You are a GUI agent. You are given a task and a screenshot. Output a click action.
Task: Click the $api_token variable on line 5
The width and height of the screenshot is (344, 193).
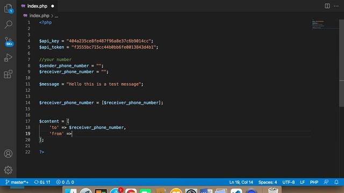52,47
